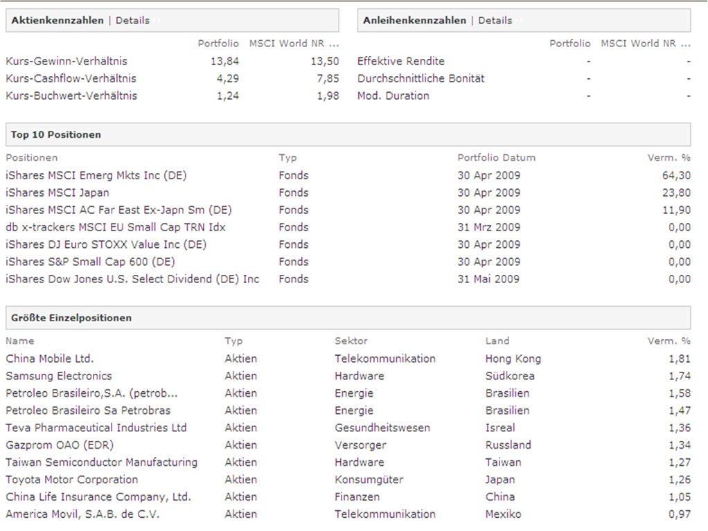Click the arrow icon after Anleihenkennzahlen Details
The width and height of the screenshot is (708, 531).
click(x=521, y=21)
